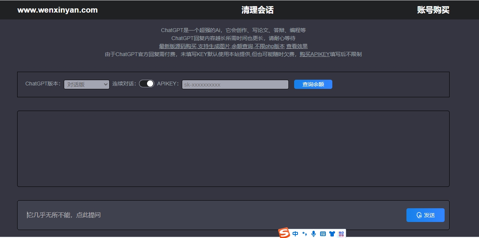Open the soft keyboard icon in Sogou toolbar

(x=323, y=233)
